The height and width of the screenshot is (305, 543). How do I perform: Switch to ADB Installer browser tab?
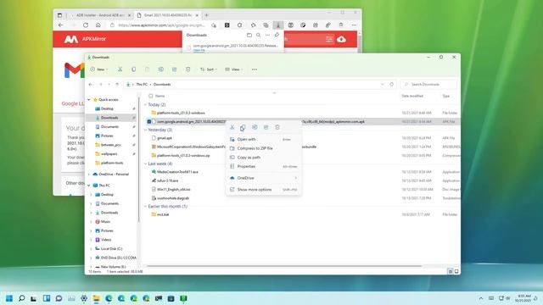tap(101, 15)
